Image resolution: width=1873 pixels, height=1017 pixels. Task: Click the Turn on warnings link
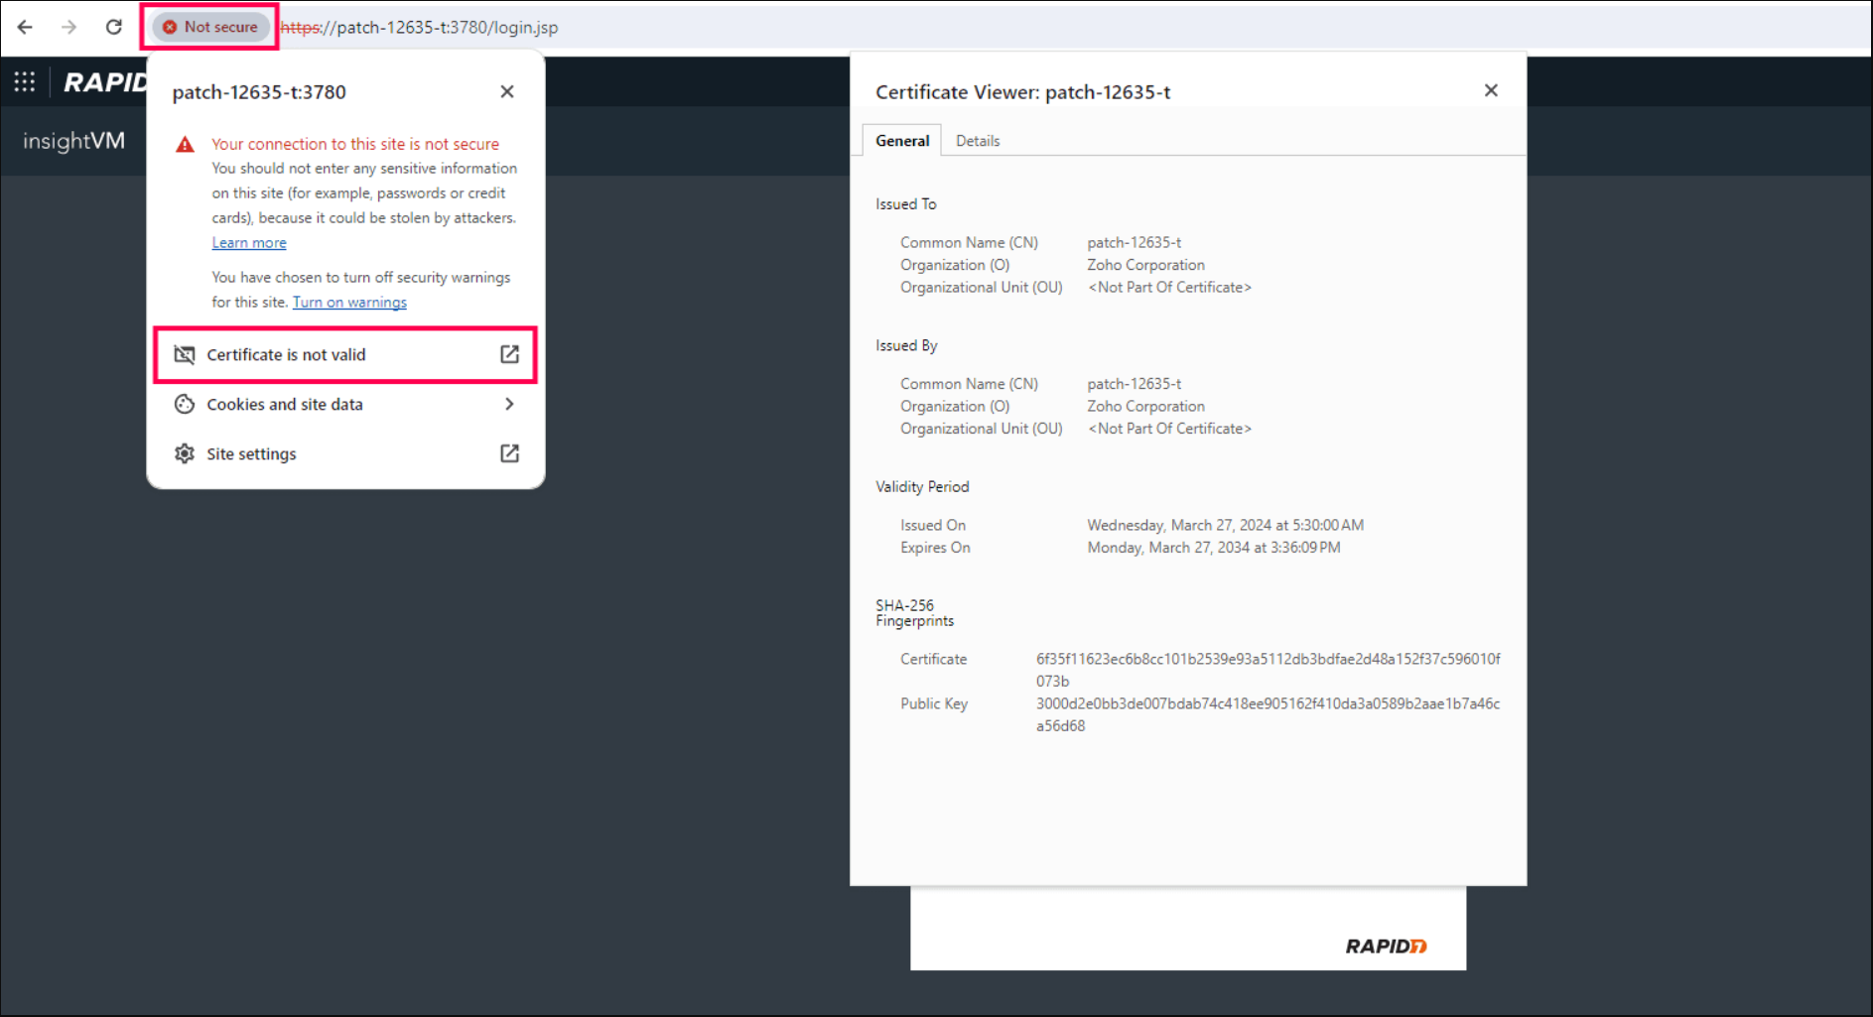[349, 303]
